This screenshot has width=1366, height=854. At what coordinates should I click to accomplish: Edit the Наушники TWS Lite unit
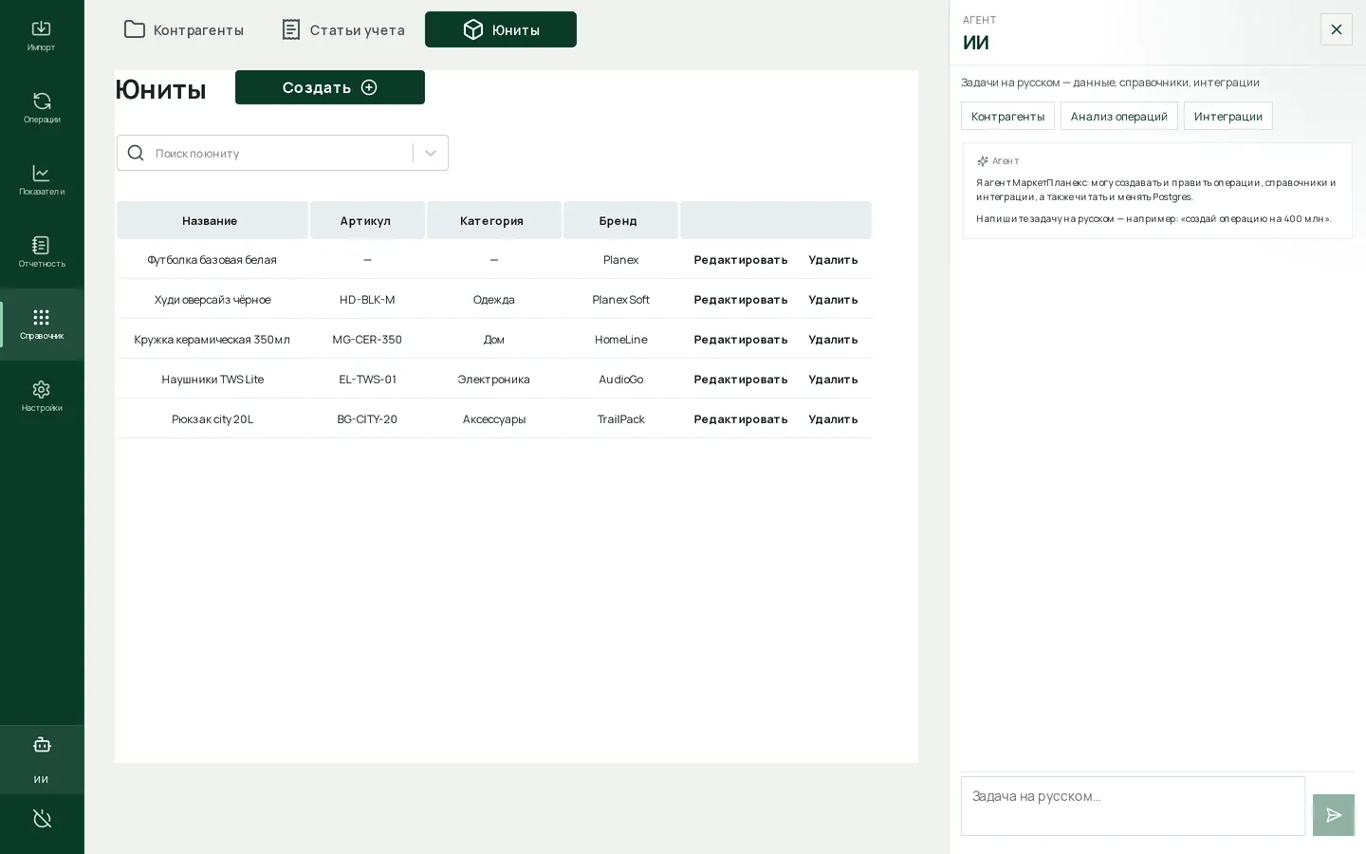(x=740, y=380)
